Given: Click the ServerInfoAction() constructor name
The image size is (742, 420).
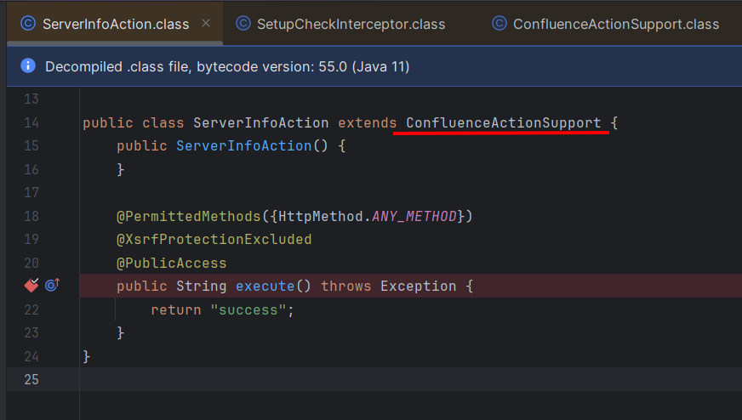Looking at the screenshot, I should click(243, 145).
